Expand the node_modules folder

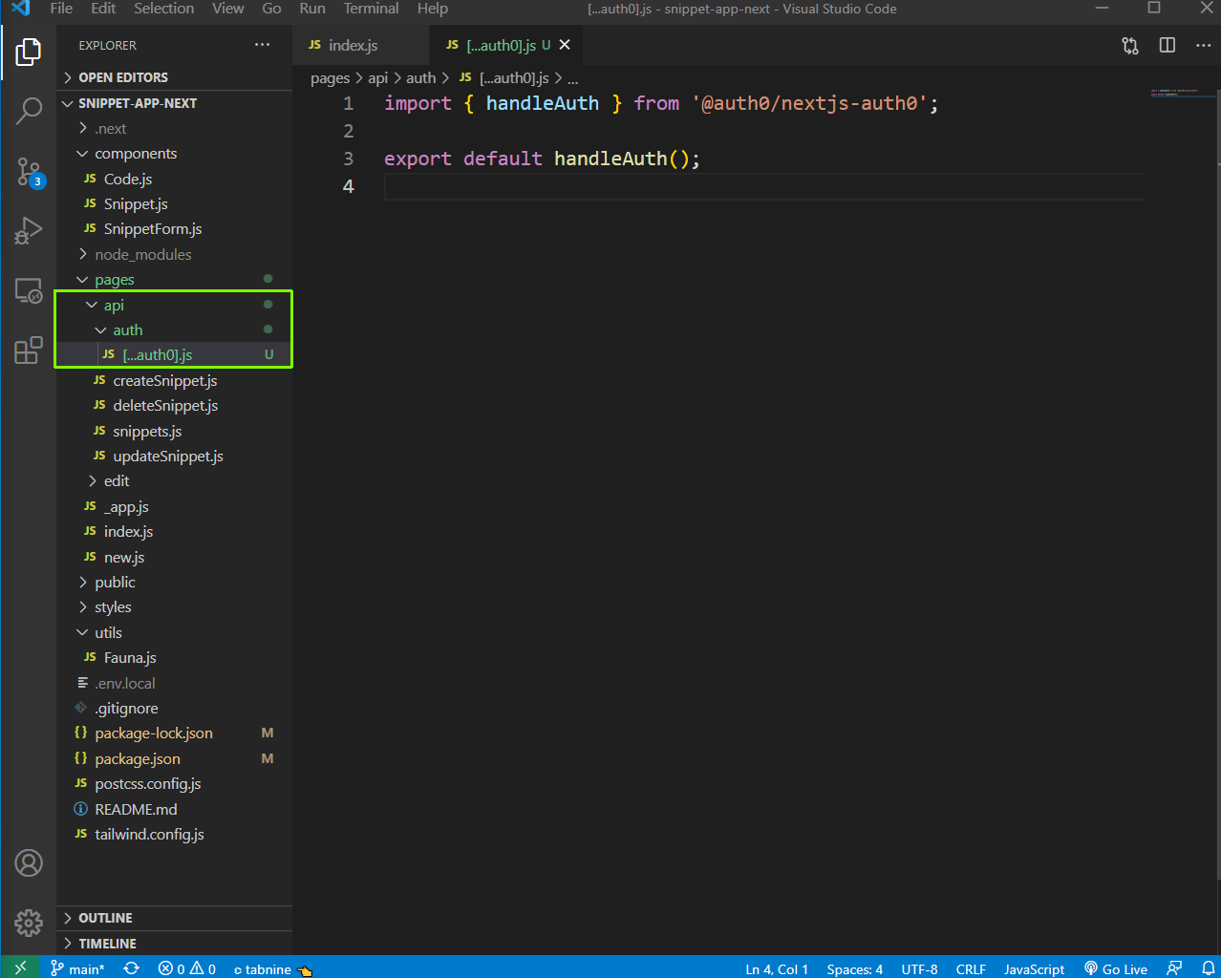click(x=174, y=254)
